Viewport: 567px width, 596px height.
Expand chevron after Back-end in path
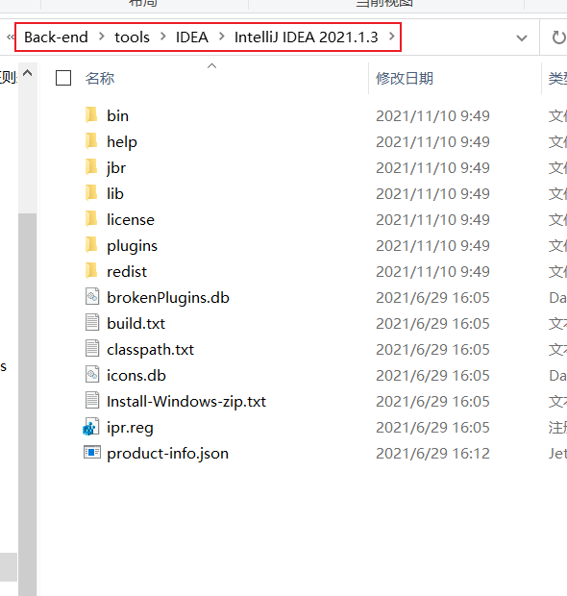point(102,37)
